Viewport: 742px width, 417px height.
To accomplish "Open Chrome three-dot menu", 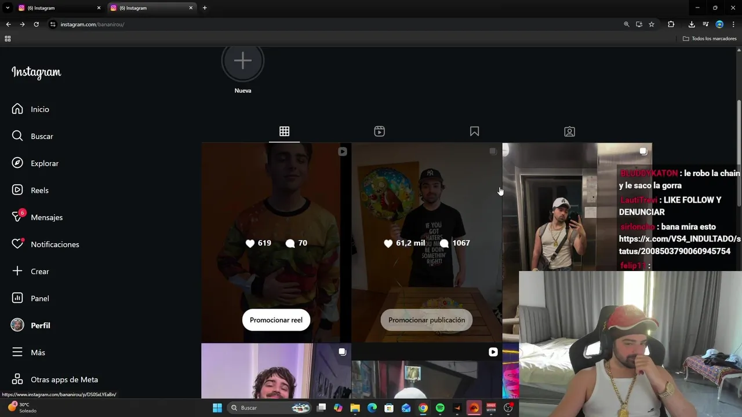I will point(733,24).
